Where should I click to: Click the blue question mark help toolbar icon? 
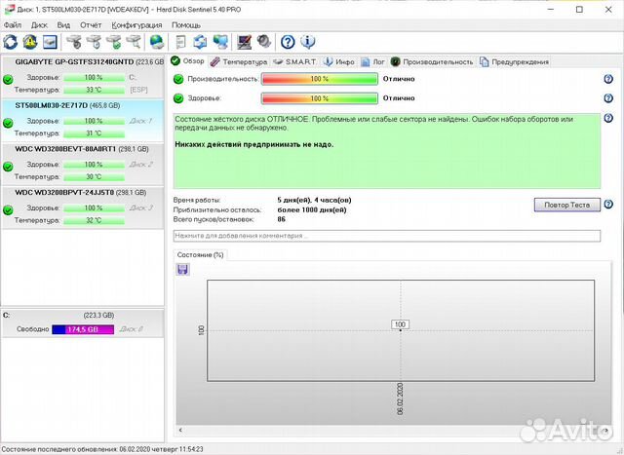pyautogui.click(x=288, y=42)
